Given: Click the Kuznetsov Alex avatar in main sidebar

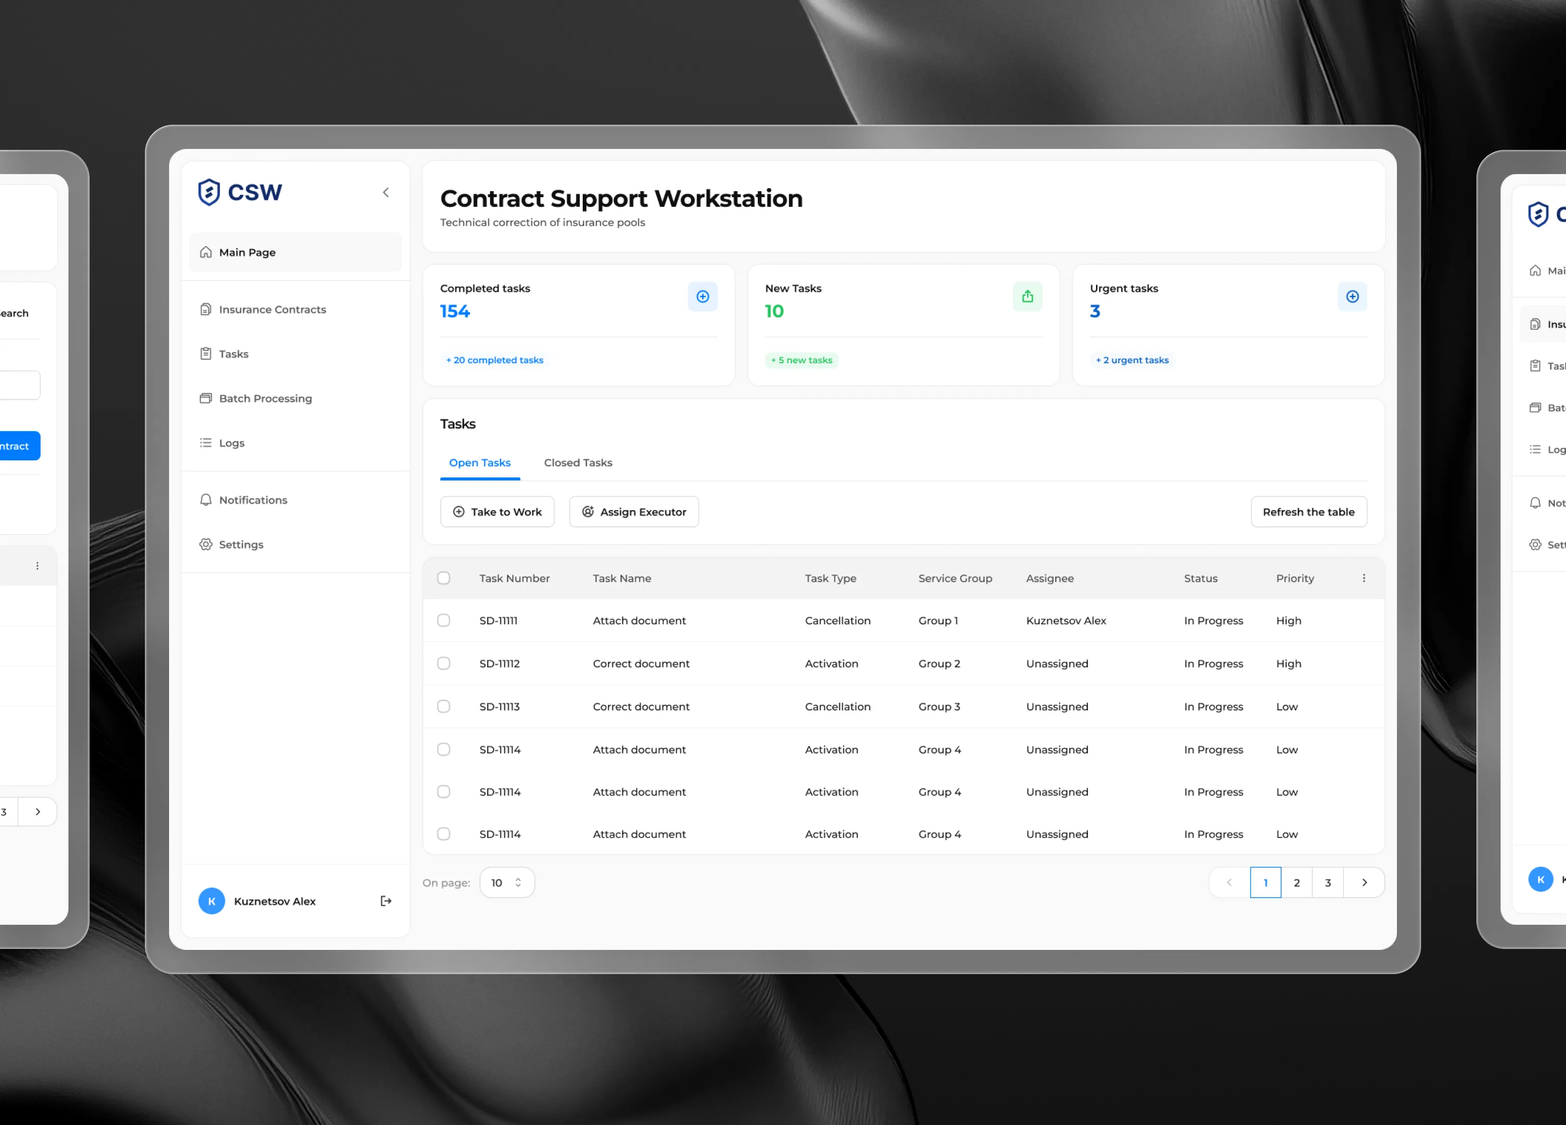Looking at the screenshot, I should point(212,901).
